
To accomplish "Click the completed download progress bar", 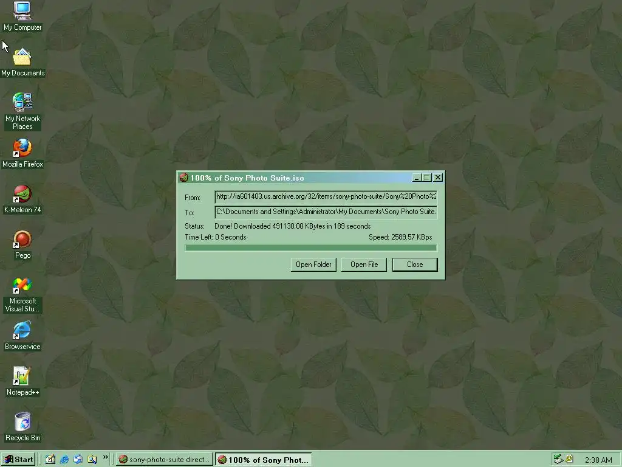I will pos(311,248).
